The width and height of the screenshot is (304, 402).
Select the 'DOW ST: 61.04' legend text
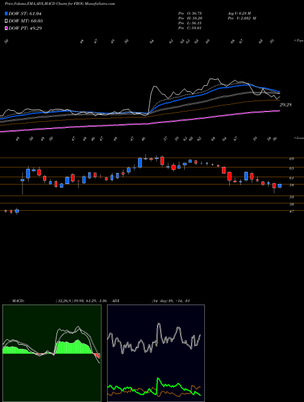click(x=25, y=13)
